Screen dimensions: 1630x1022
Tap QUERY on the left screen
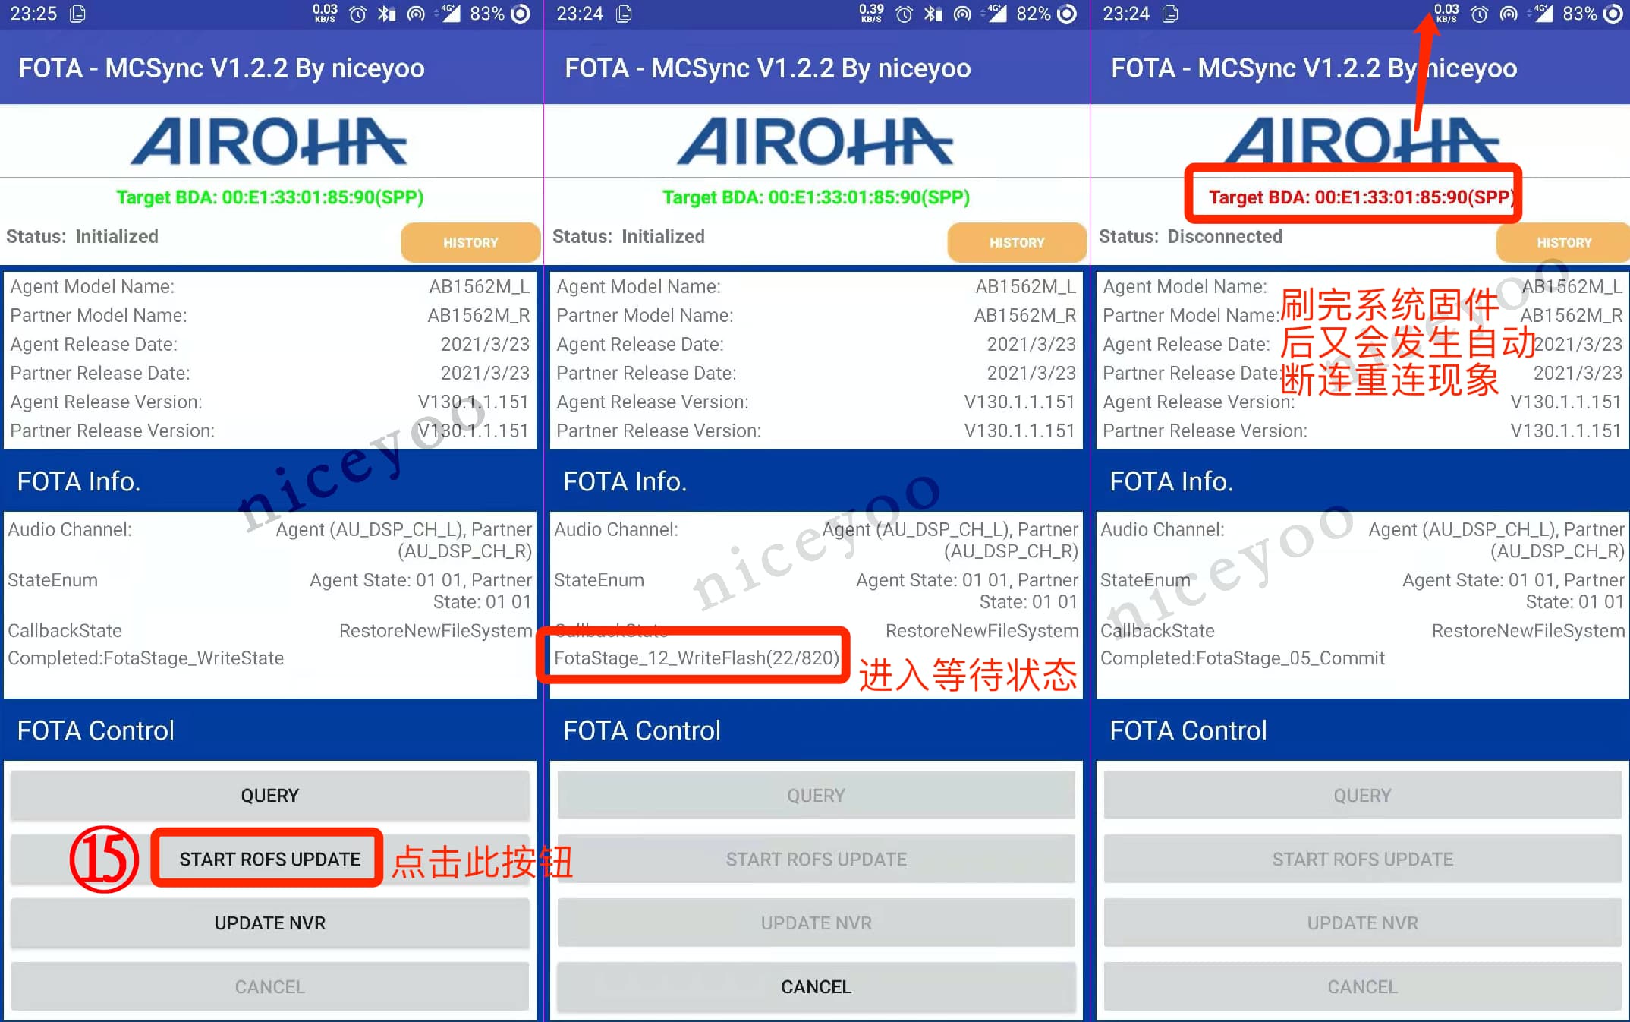coord(270,795)
